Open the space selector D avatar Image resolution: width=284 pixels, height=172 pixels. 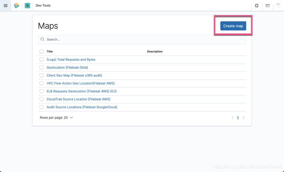coord(27,6)
